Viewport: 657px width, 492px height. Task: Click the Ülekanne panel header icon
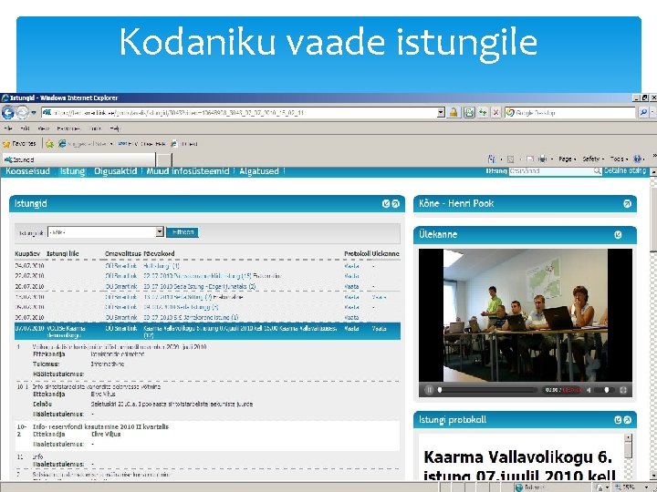click(618, 235)
